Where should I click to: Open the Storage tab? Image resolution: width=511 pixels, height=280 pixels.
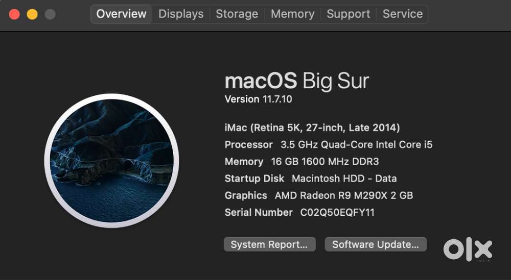click(237, 14)
